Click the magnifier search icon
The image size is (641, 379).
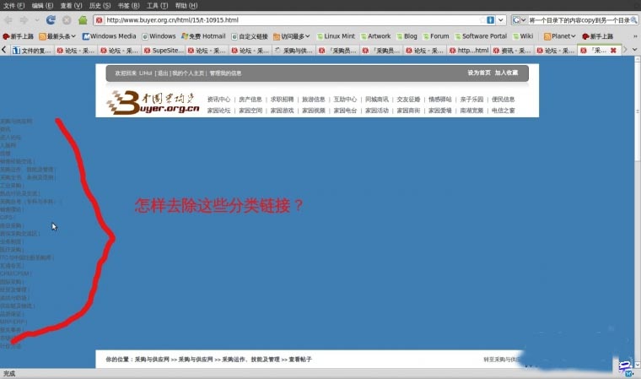(x=634, y=20)
